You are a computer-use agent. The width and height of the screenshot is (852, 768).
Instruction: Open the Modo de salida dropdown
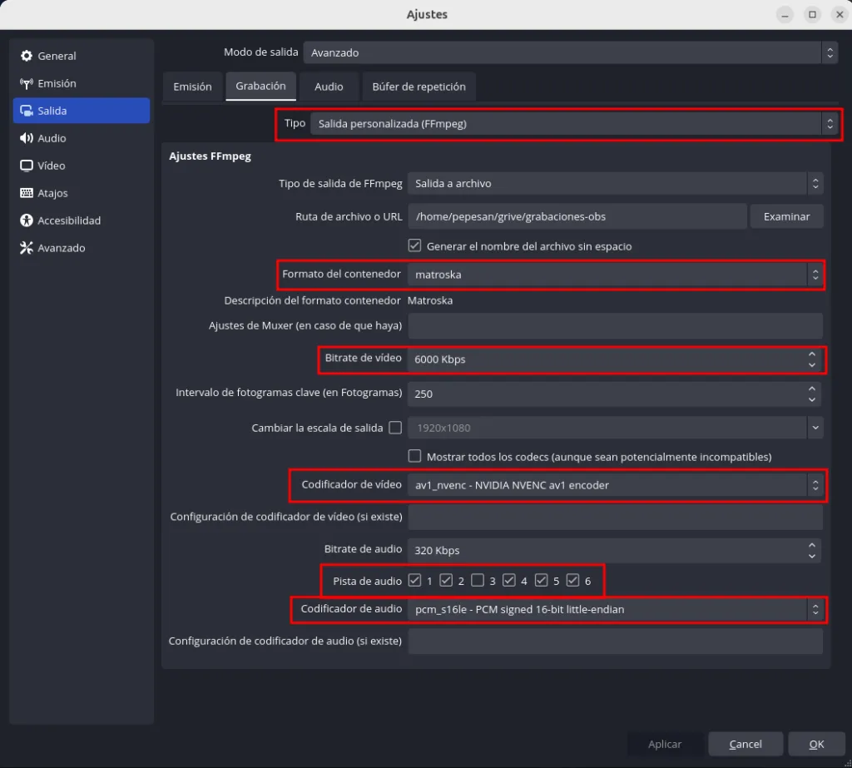pyautogui.click(x=570, y=52)
